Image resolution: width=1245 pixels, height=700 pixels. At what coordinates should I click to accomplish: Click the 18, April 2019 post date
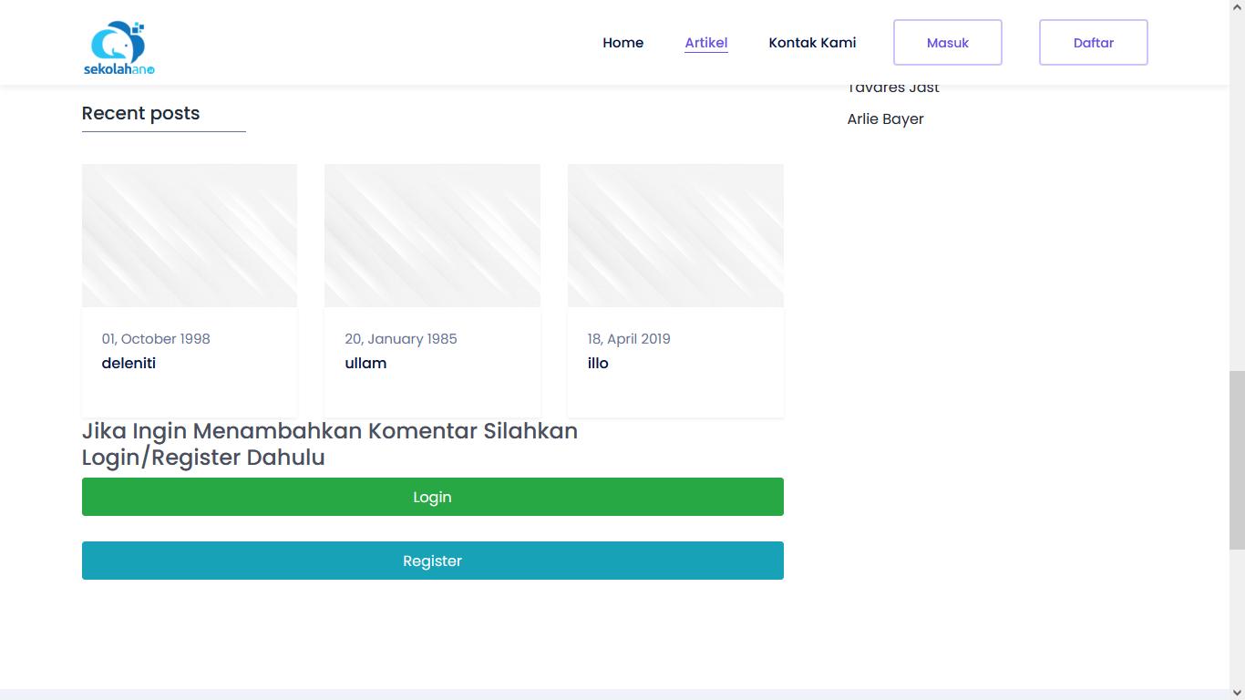(x=629, y=339)
